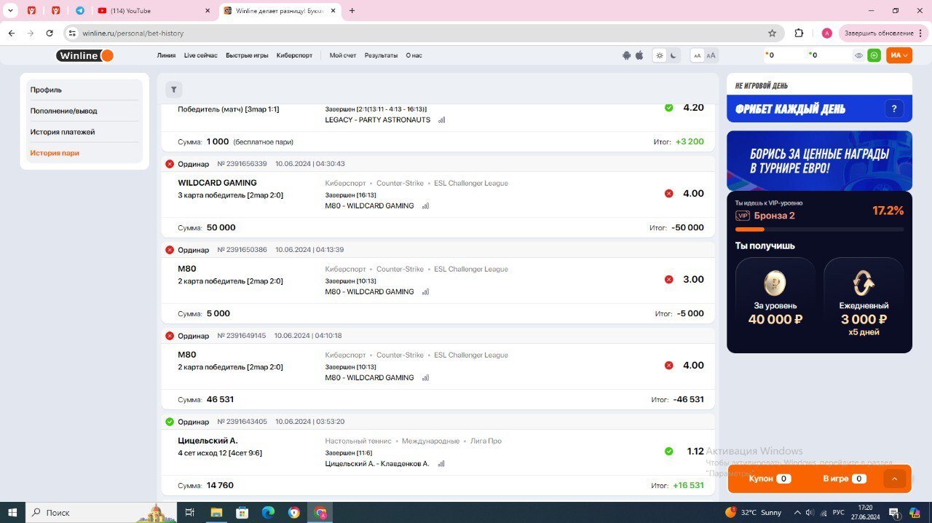Image resolution: width=932 pixels, height=523 pixels.
Task: Expand the coupon panel with chevron arrow
Action: point(894,479)
